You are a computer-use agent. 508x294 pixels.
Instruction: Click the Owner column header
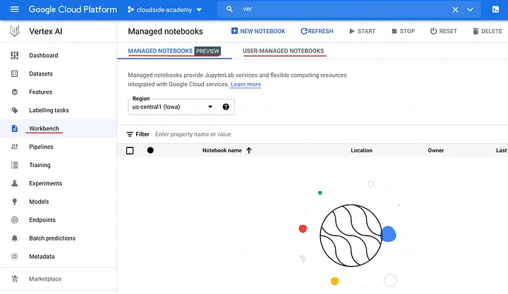(x=436, y=150)
